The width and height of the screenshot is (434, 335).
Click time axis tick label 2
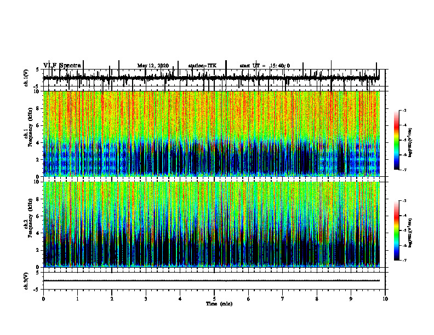coord(112,299)
